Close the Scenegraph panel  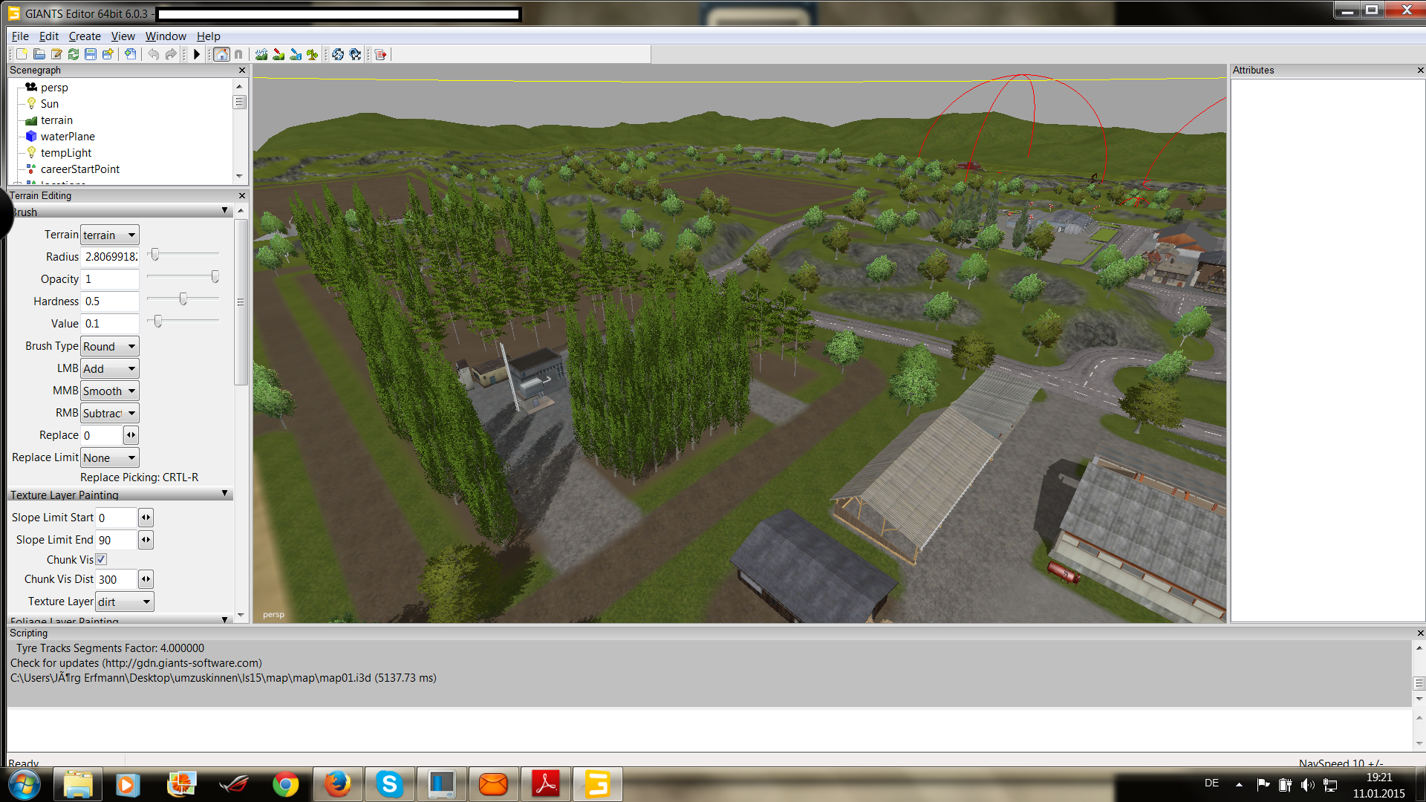click(241, 71)
